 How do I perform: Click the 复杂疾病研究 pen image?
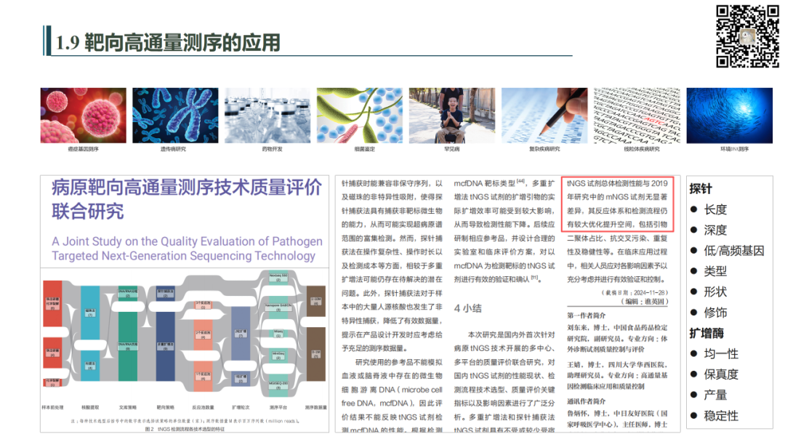544,116
